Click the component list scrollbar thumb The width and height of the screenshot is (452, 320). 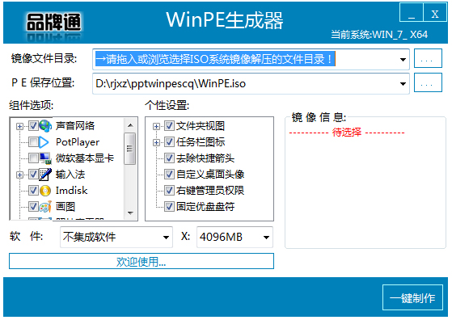point(129,149)
